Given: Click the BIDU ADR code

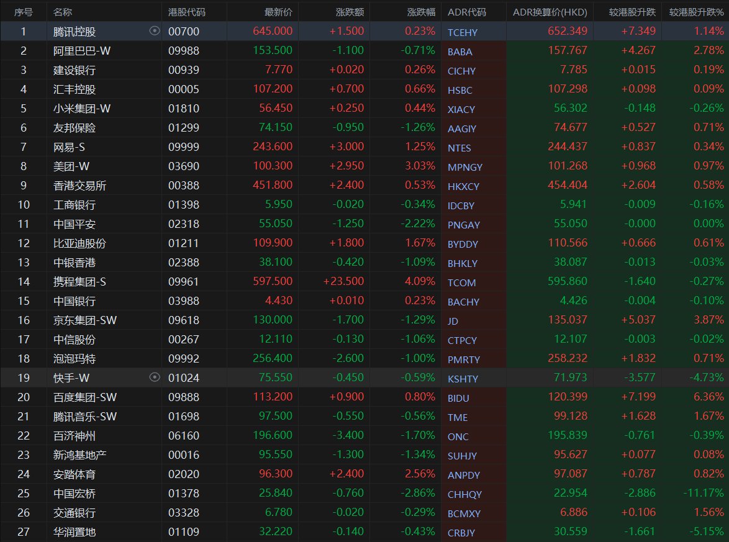Looking at the screenshot, I should point(459,398).
